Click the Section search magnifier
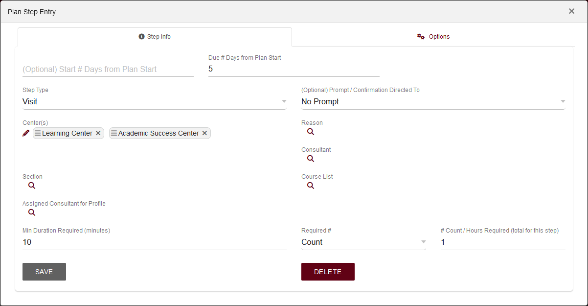This screenshot has height=306, width=588. [31, 186]
